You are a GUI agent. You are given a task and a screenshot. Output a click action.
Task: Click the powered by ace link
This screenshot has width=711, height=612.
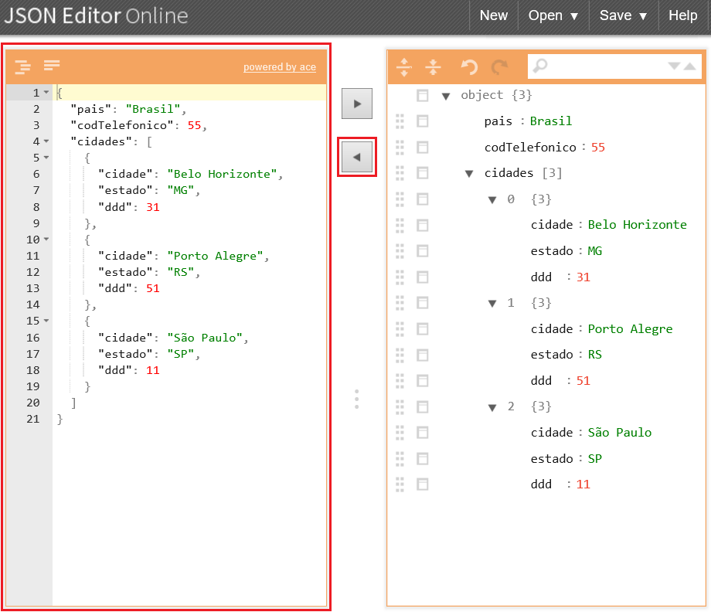click(280, 67)
